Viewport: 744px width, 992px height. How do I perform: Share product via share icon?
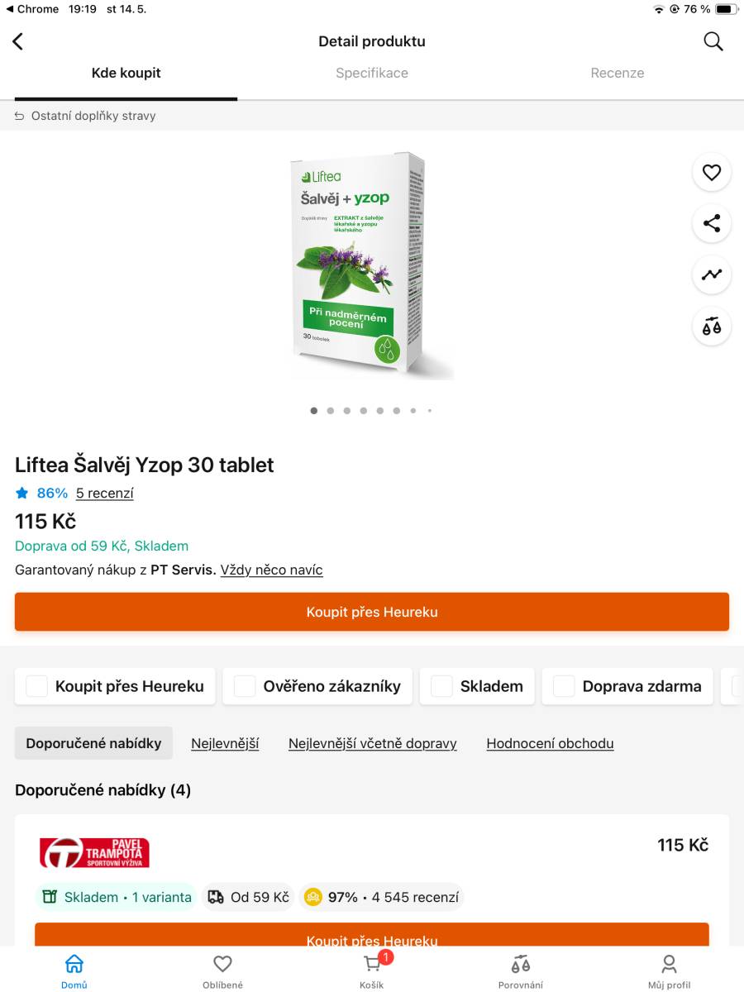(x=712, y=223)
